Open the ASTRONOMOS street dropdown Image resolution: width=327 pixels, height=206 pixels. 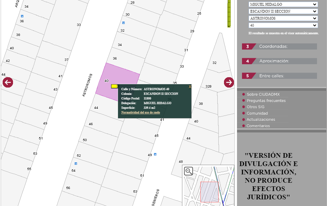[283, 18]
